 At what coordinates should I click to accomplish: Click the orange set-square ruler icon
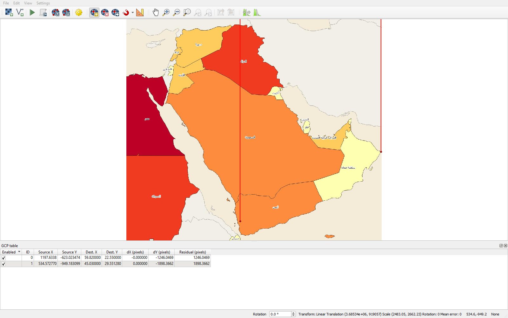point(140,12)
